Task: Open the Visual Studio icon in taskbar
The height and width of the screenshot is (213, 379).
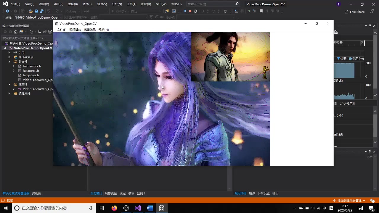Action: 138,208
